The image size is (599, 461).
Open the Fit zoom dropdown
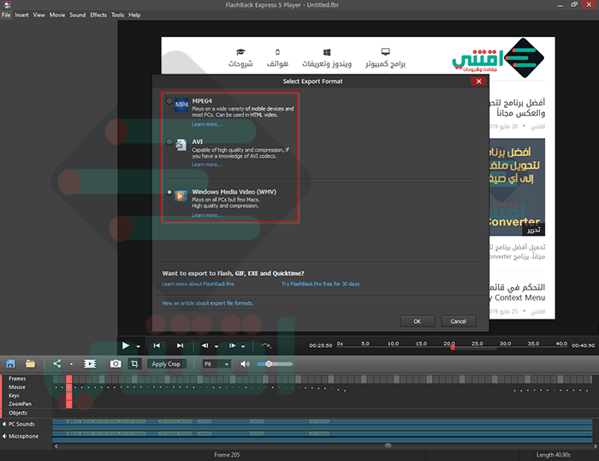(x=216, y=364)
